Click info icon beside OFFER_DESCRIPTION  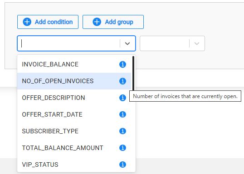[122, 98]
